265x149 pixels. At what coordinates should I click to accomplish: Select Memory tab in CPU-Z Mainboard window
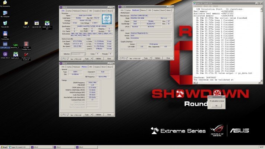(143, 10)
